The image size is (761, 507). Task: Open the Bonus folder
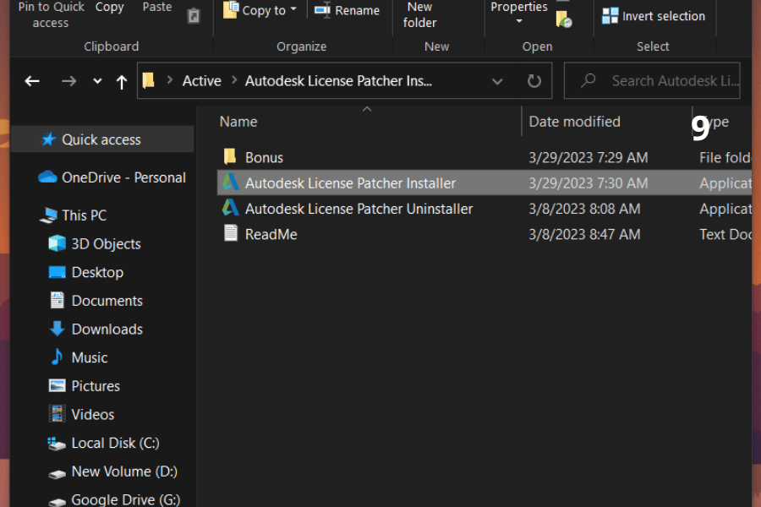click(264, 157)
